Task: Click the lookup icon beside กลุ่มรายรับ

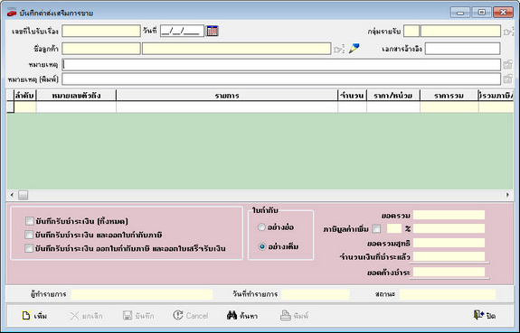Action: pyautogui.click(x=508, y=32)
